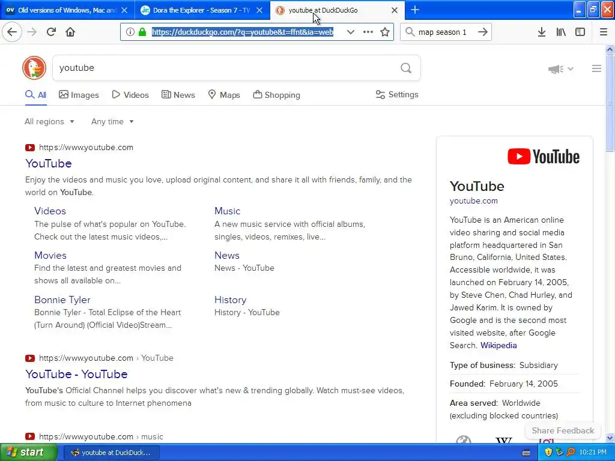Click the Firefox taskbar button
615x461 pixels.
click(x=111, y=453)
